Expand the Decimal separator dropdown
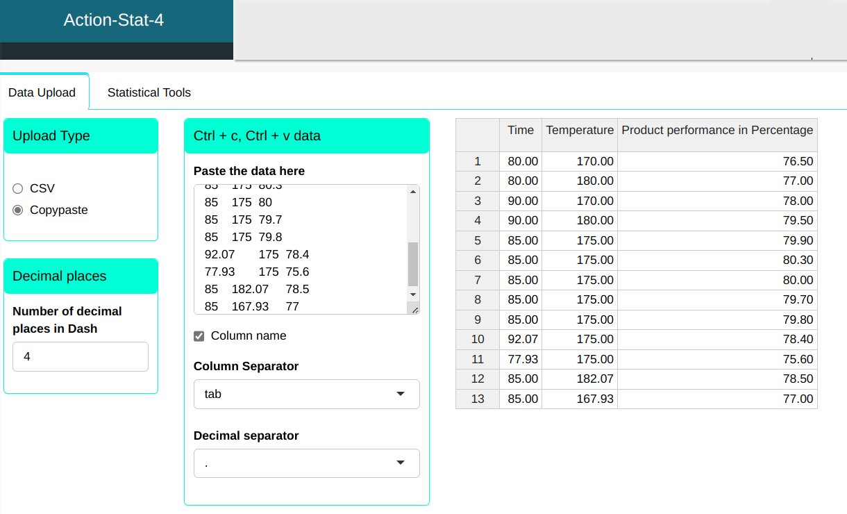The image size is (847, 514). click(x=306, y=463)
